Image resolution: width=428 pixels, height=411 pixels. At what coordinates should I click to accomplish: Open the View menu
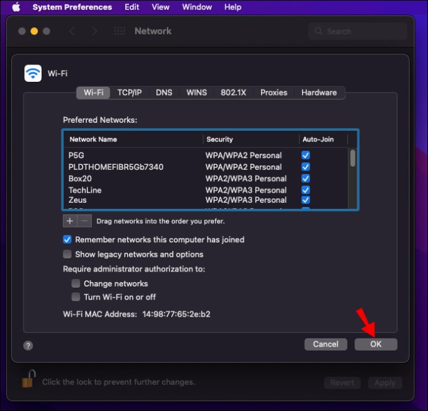pos(161,7)
